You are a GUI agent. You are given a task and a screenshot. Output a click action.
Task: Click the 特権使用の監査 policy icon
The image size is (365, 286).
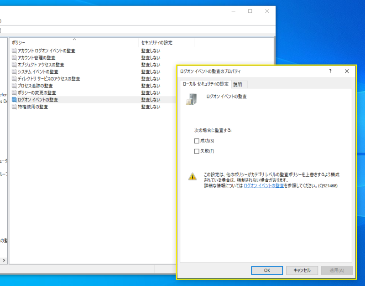(x=14, y=107)
